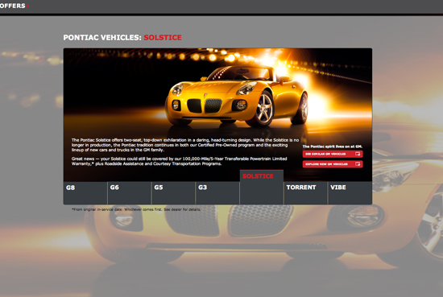This screenshot has width=443, height=297.
Task: Click the yellow Solstice car image
Action: pyautogui.click(x=237, y=96)
